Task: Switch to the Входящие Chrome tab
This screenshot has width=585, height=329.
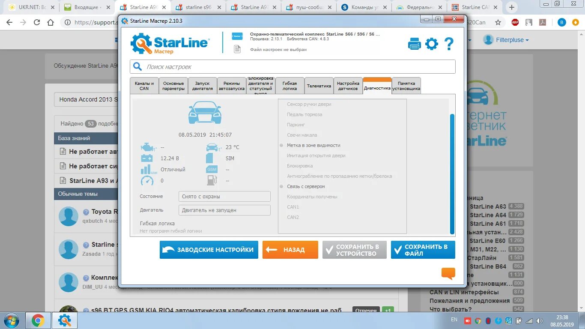Action: [x=86, y=7]
